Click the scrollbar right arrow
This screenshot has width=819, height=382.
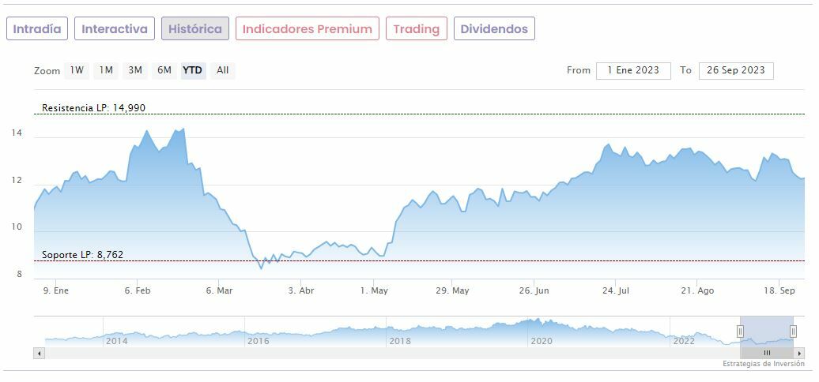[x=800, y=353]
